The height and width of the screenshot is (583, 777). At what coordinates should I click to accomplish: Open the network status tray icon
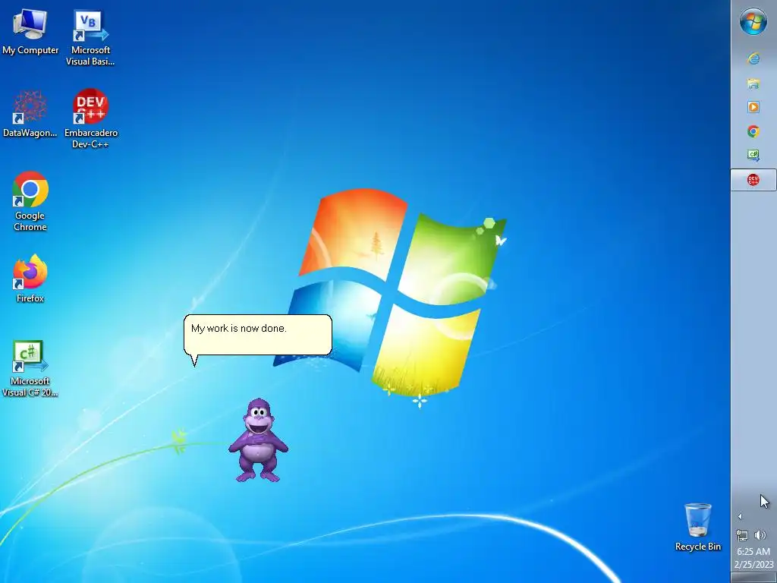point(742,535)
